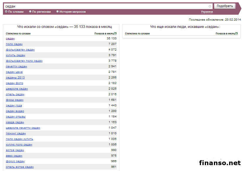Open the 'шевроле лачетти седан' link
Viewport: 245px width, 171px height.
(23, 128)
